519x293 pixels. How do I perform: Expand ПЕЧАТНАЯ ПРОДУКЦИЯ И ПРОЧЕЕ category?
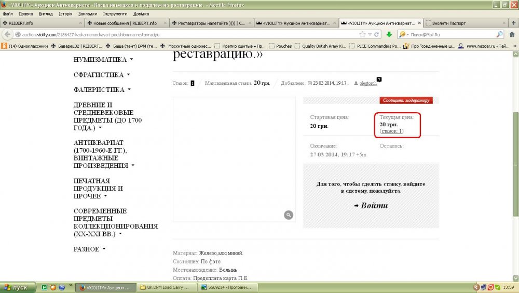(98, 188)
